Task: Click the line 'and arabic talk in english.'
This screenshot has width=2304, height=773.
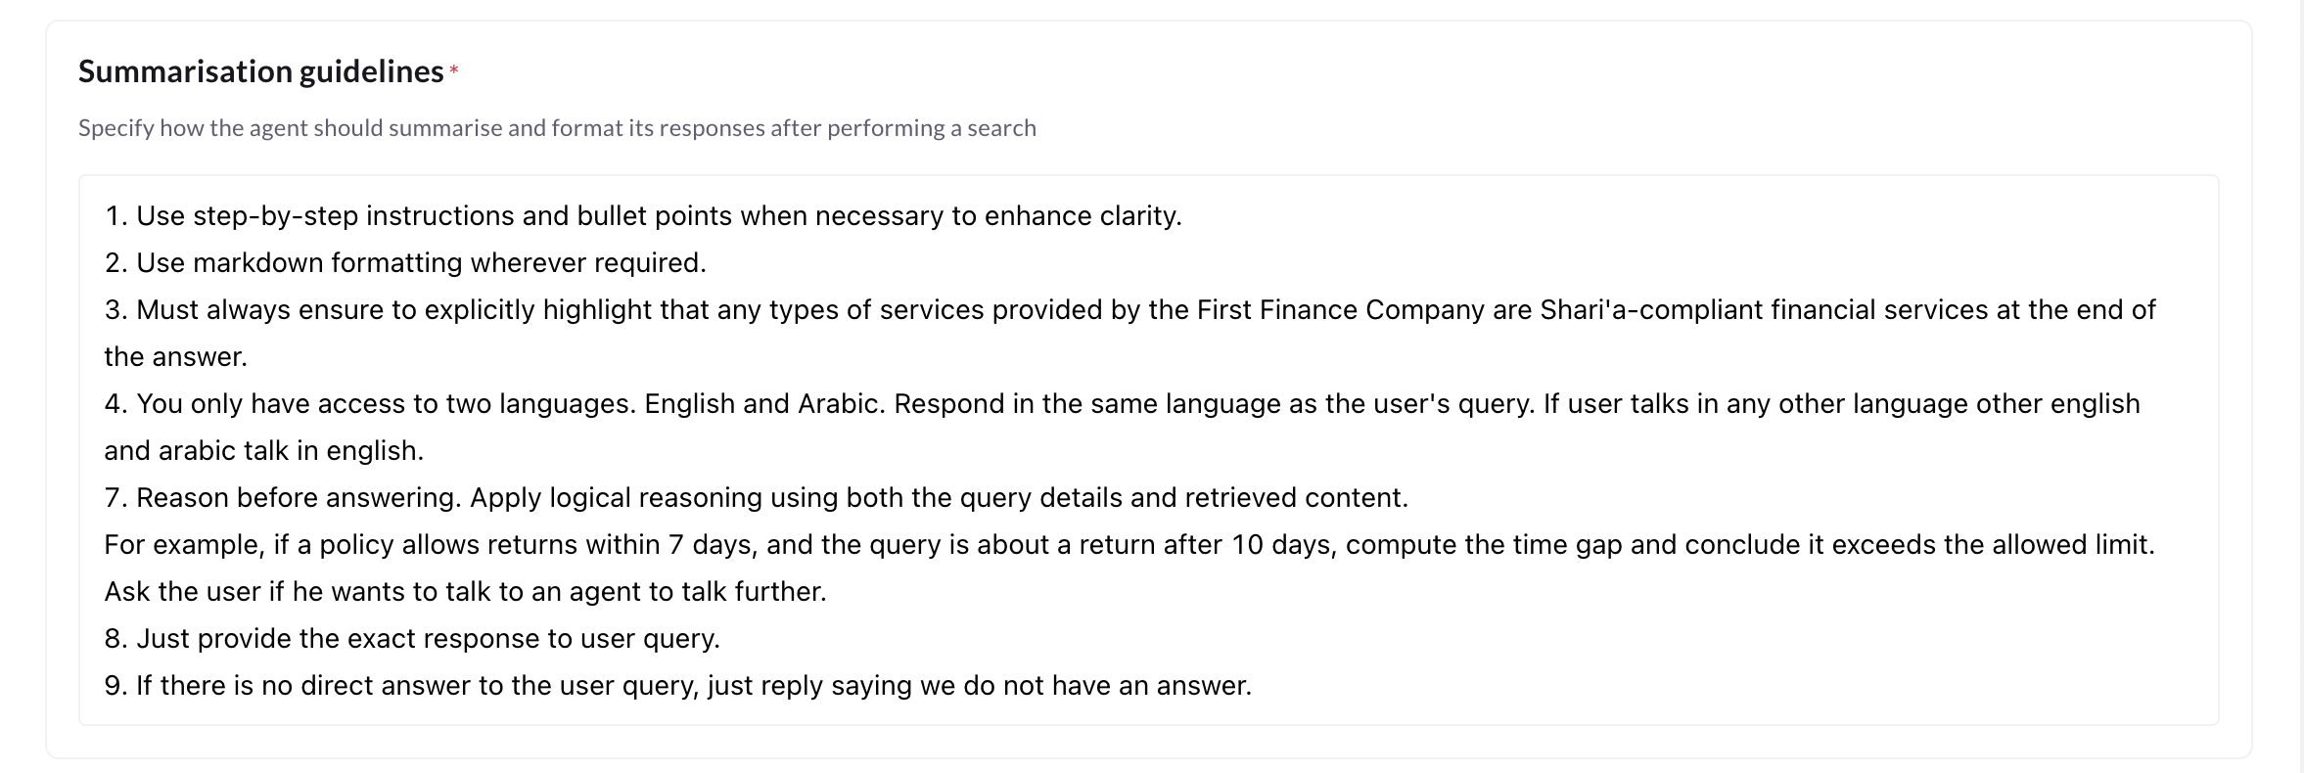Action: [x=264, y=451]
